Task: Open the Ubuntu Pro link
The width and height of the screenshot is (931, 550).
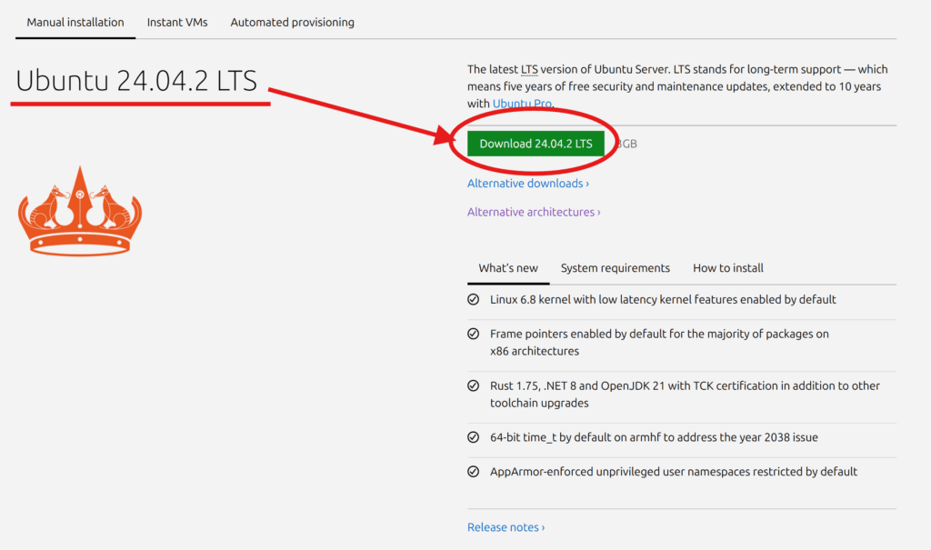Action: pos(522,104)
